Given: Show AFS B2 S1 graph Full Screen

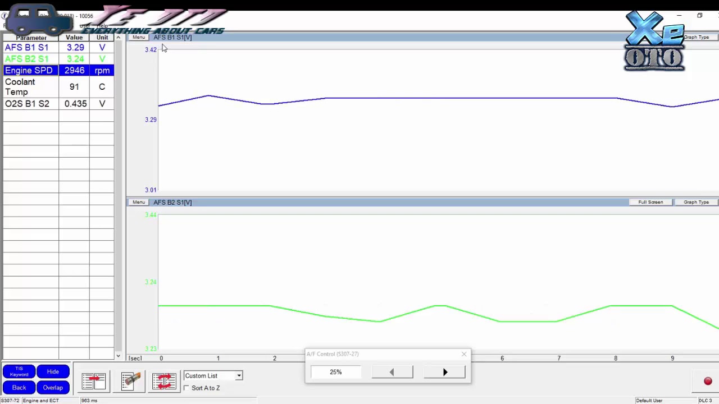Looking at the screenshot, I should tap(650, 202).
